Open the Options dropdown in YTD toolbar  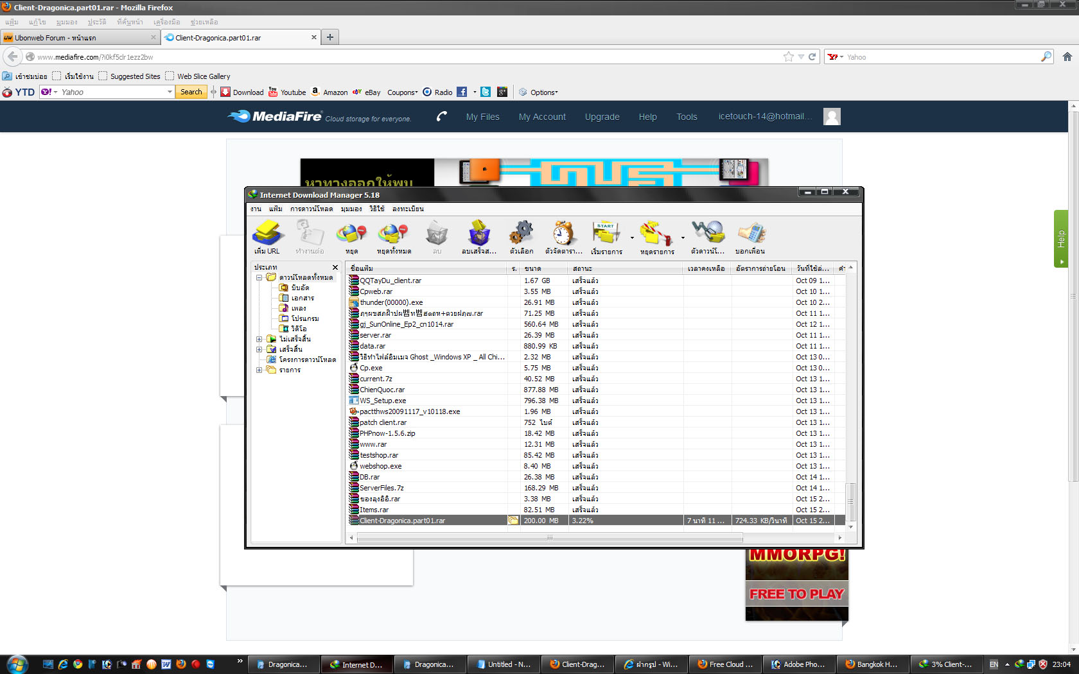pyautogui.click(x=538, y=92)
